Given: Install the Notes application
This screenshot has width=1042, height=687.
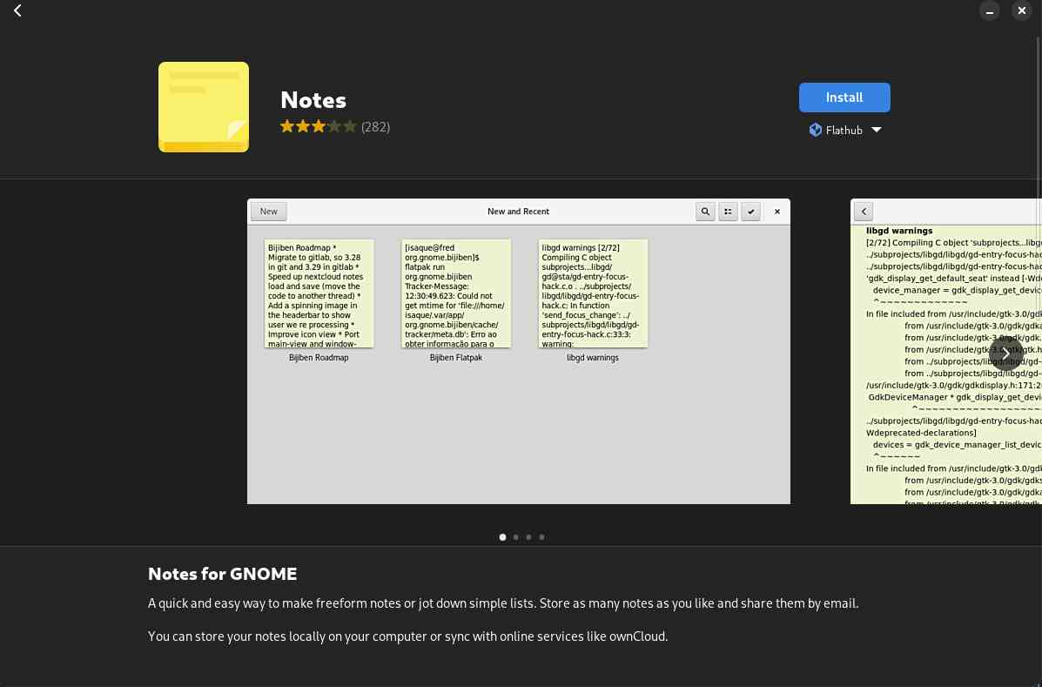Looking at the screenshot, I should pos(844,98).
